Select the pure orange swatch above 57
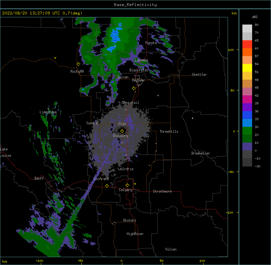 tap(247, 52)
